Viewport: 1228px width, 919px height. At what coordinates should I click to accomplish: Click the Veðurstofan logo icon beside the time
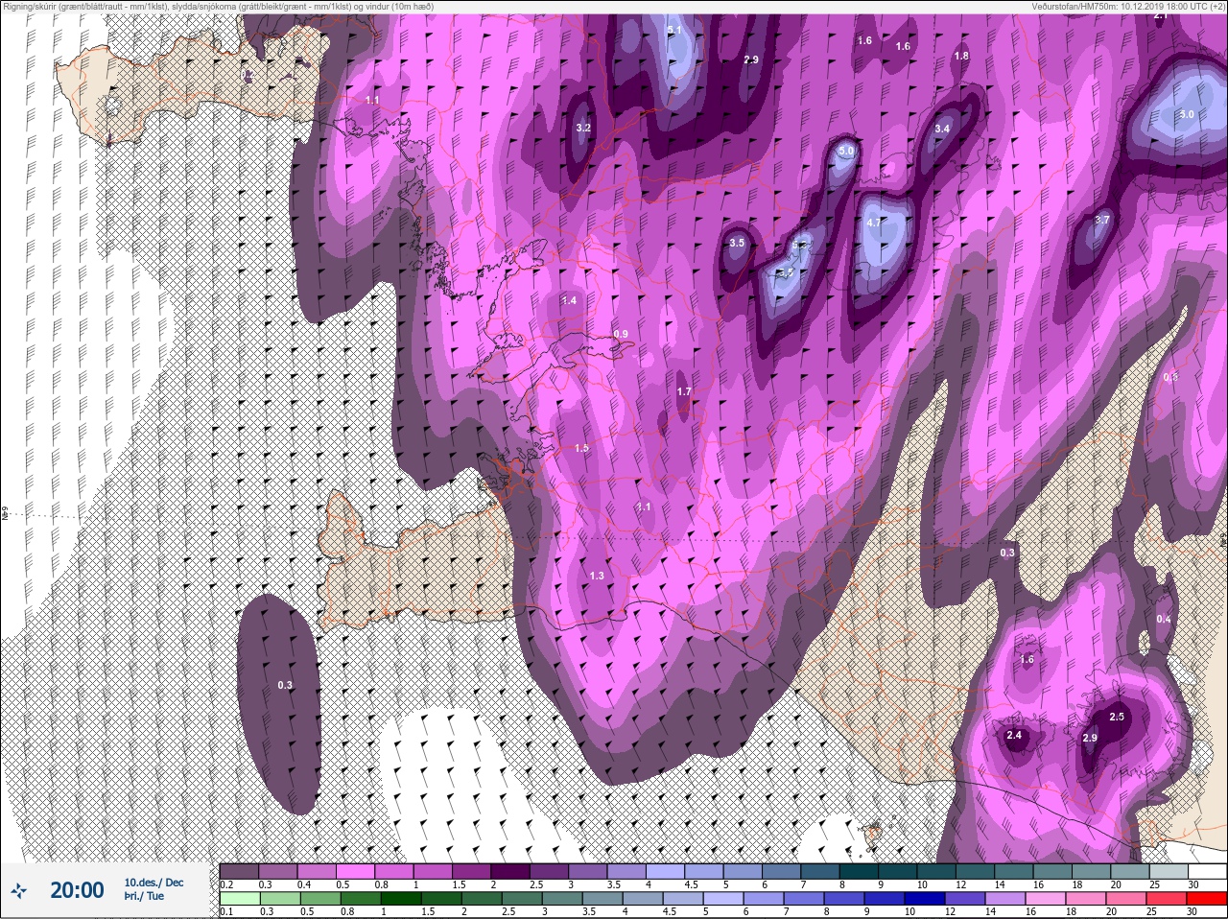tap(17, 891)
